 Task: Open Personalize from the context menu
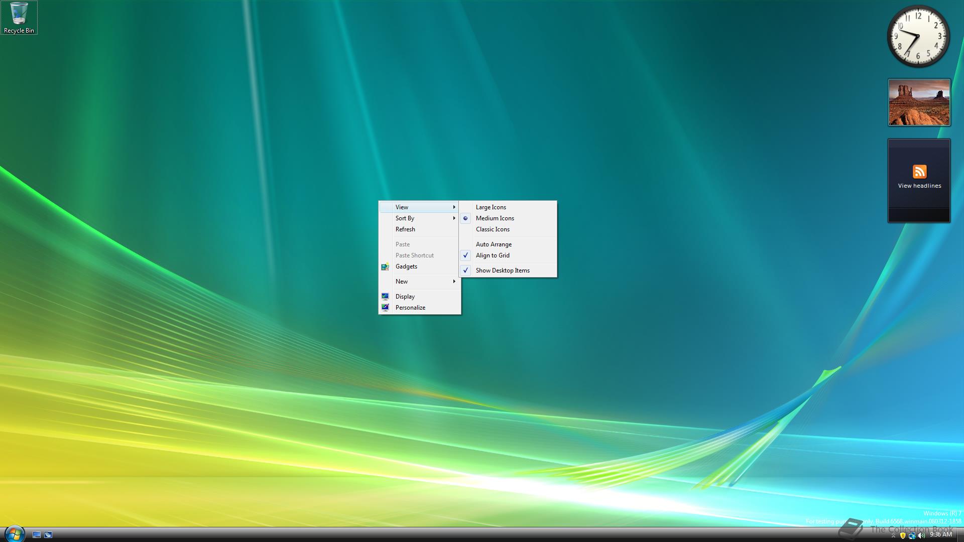pos(410,308)
